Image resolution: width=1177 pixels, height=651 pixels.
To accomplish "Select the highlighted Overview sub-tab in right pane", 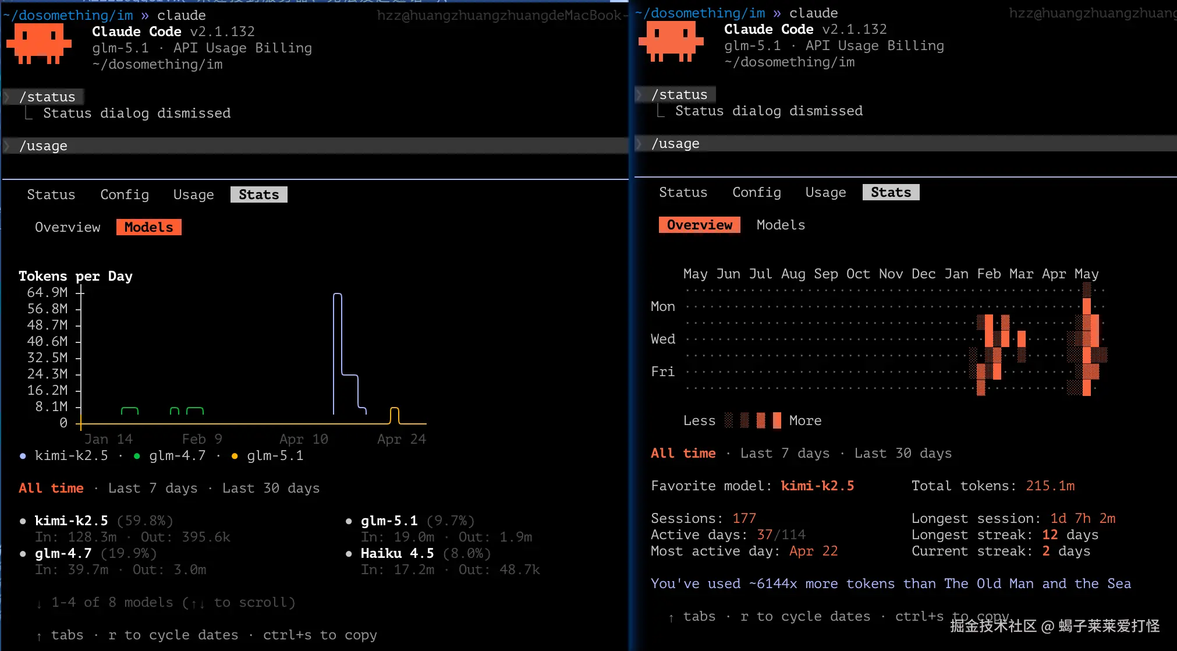I will [x=700, y=225].
